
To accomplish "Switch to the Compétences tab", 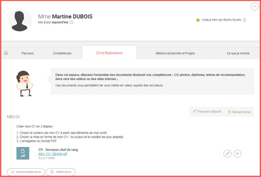I will (x=62, y=53).
